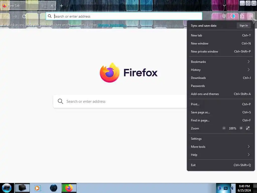Click the blue shield tray icon
This screenshot has height=193, width=257.
pos(219,188)
